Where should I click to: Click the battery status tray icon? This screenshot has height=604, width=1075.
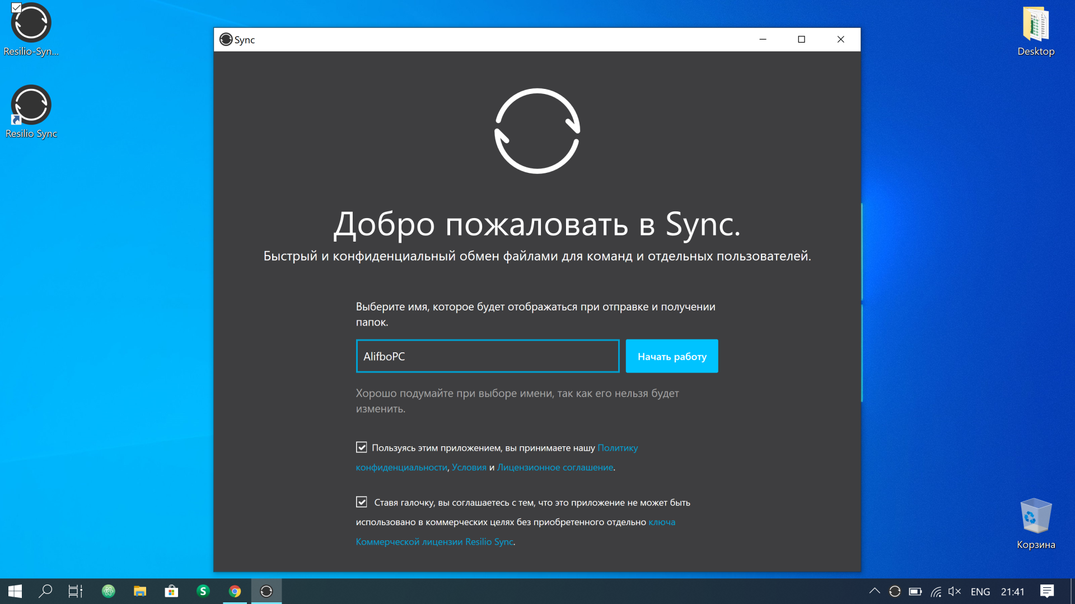coord(915,591)
